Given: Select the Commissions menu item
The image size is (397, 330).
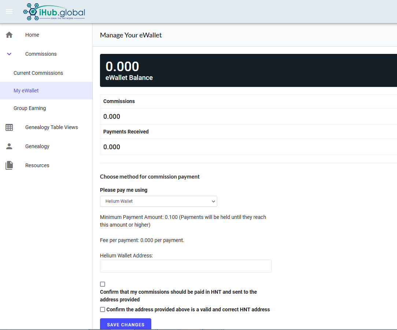Looking at the screenshot, I should (x=41, y=54).
